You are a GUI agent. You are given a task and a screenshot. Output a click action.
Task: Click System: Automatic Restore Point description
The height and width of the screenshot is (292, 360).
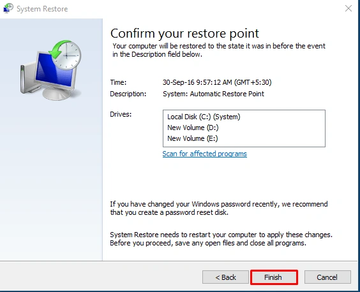pyautogui.click(x=213, y=94)
